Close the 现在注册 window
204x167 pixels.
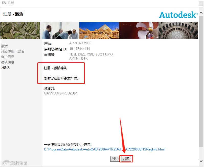[x=201, y=4]
